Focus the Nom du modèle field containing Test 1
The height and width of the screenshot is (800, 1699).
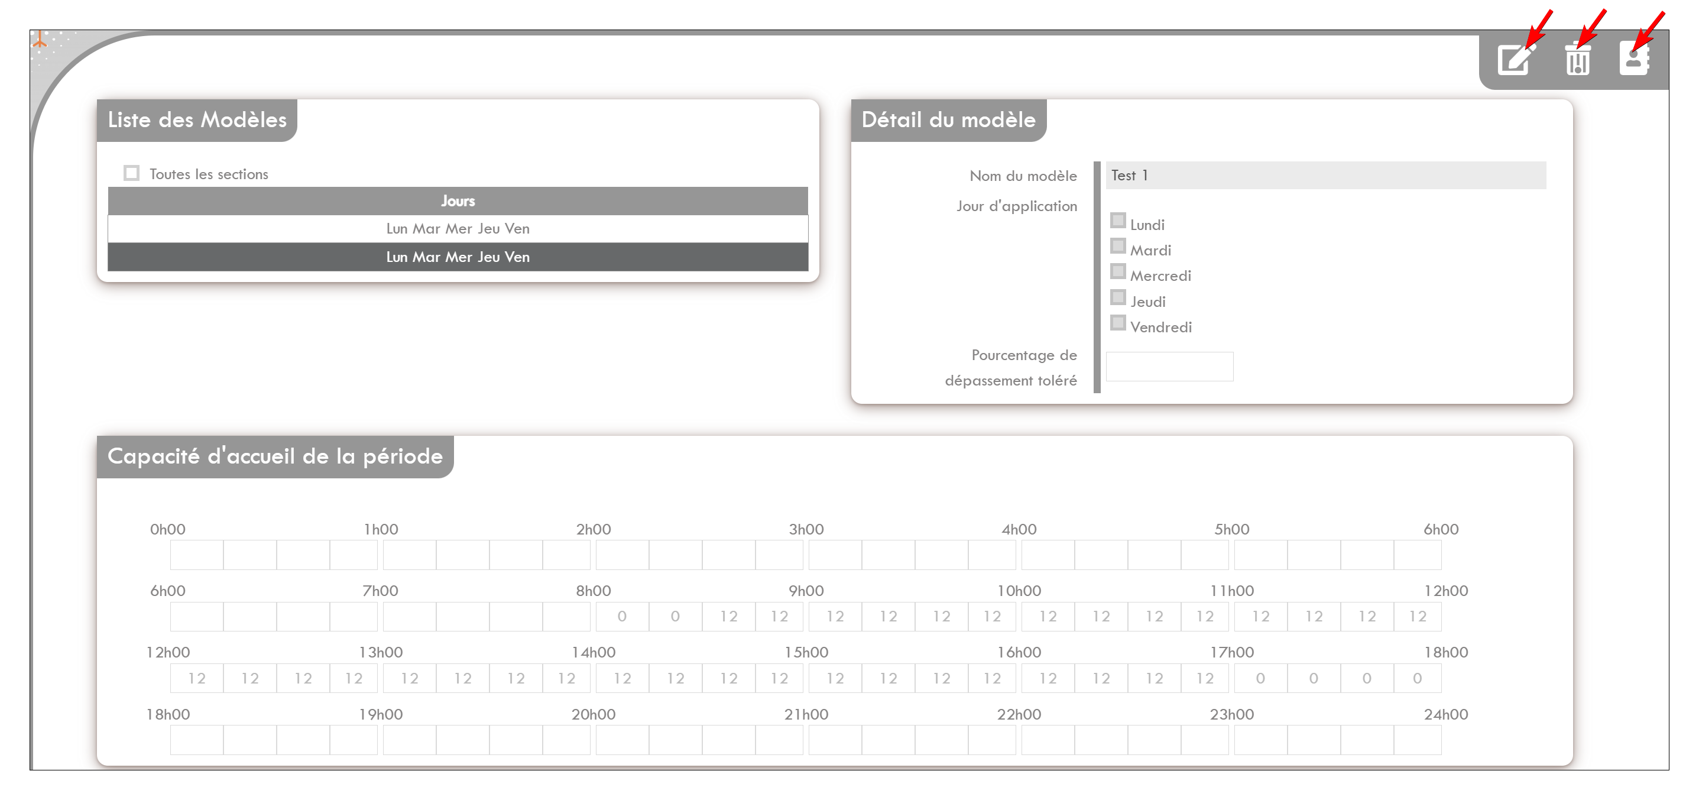click(x=1326, y=176)
